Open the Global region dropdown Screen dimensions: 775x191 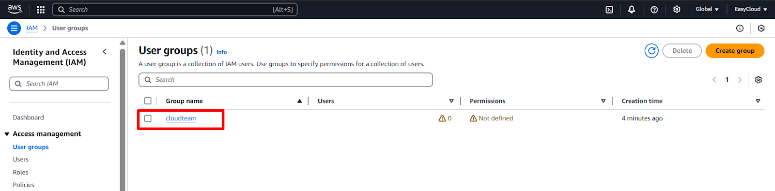(707, 9)
